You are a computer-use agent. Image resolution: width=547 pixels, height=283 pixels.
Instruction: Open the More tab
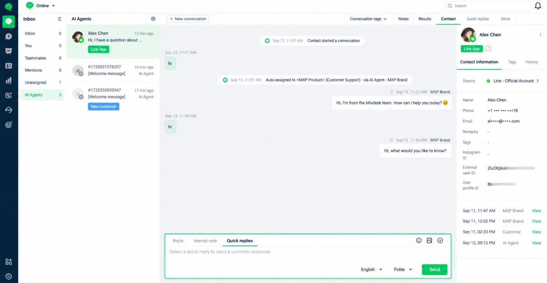506,19
